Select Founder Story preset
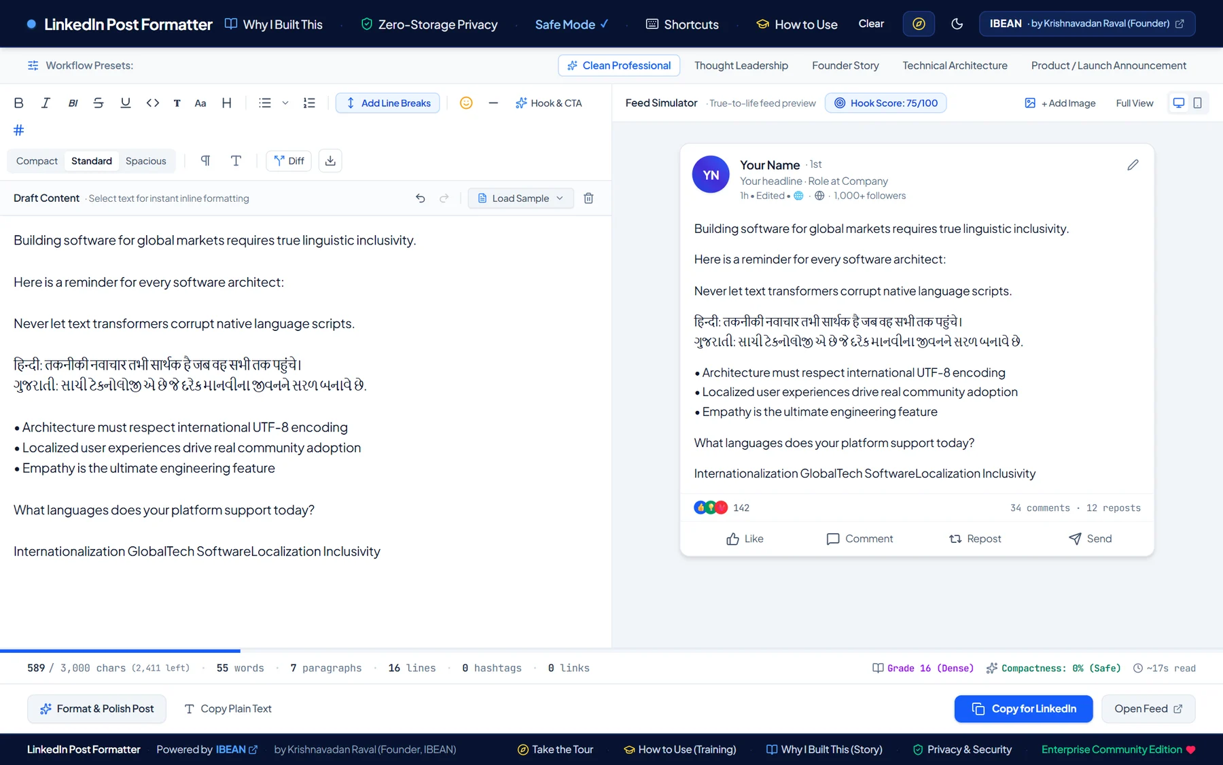Viewport: 1223px width, 765px height. click(845, 66)
